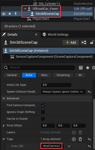The height and width of the screenshot is (150, 95).
Task: Click the Add component button
Action: 71,42
